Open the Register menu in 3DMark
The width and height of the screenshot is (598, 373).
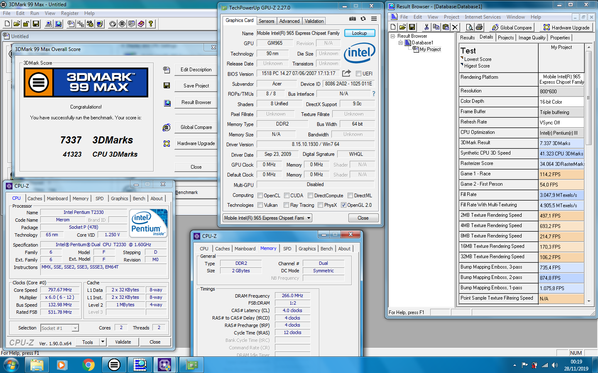[70, 13]
